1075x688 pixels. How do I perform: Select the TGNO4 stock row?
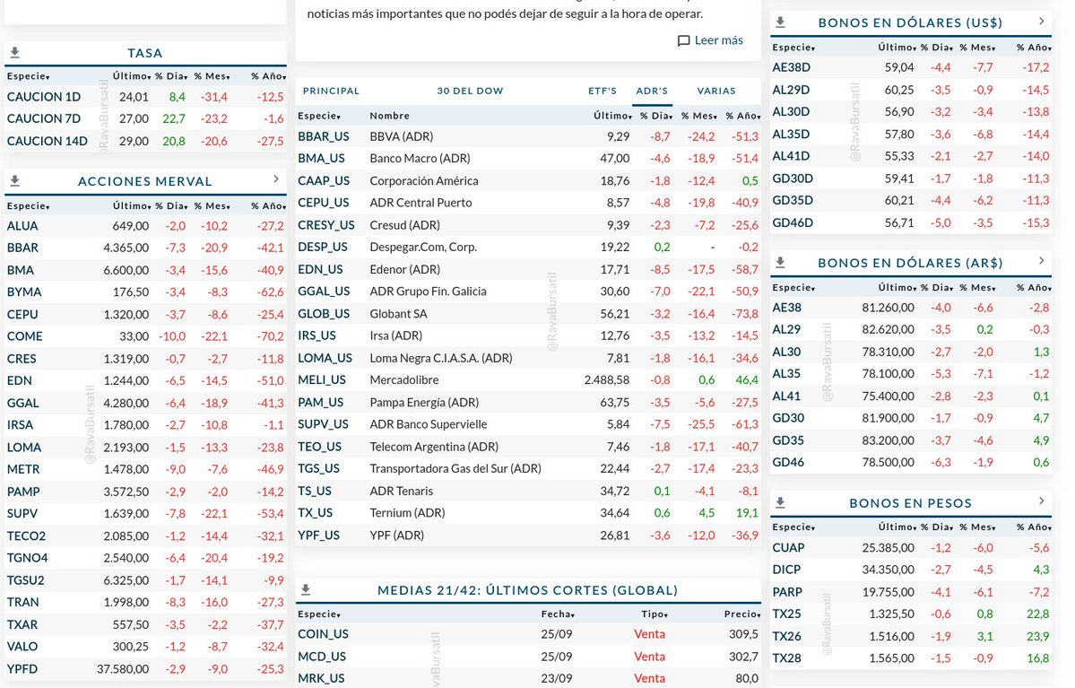[x=145, y=558]
